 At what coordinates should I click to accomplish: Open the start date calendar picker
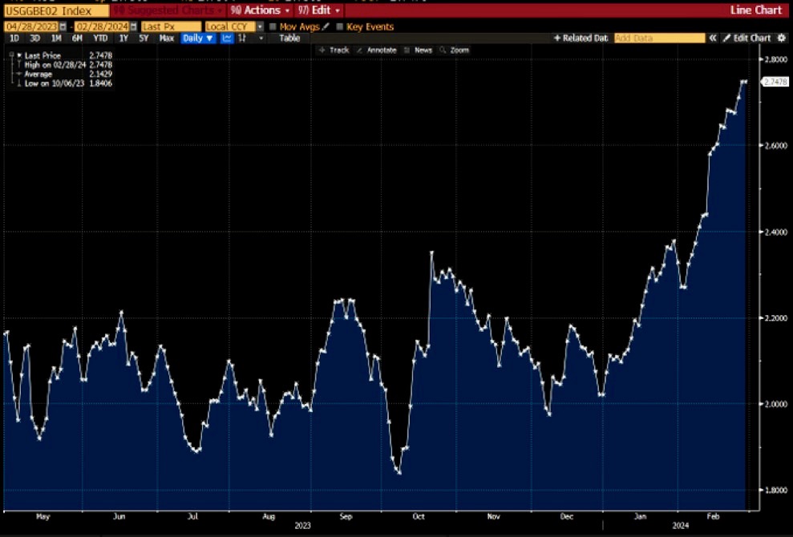point(63,26)
